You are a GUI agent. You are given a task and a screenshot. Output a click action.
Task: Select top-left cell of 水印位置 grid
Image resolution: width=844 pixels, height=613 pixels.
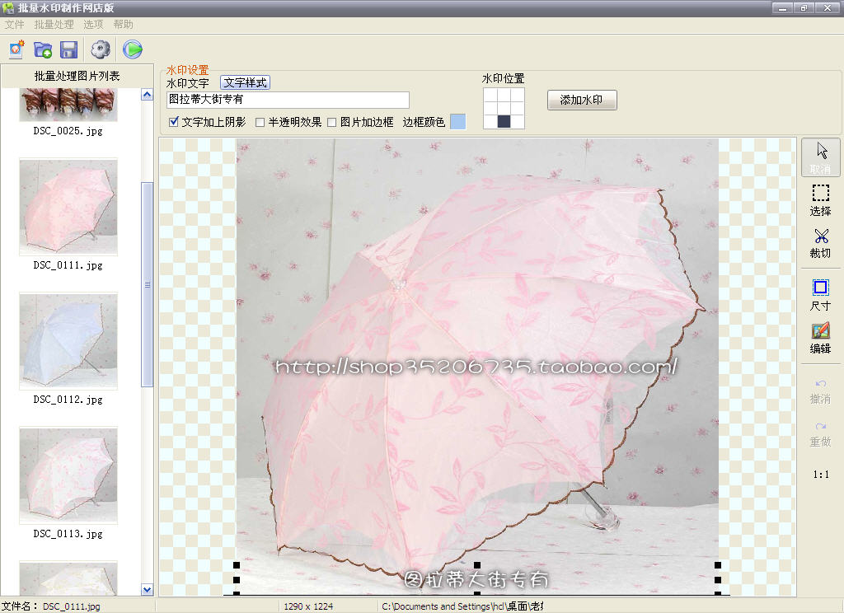(x=490, y=96)
